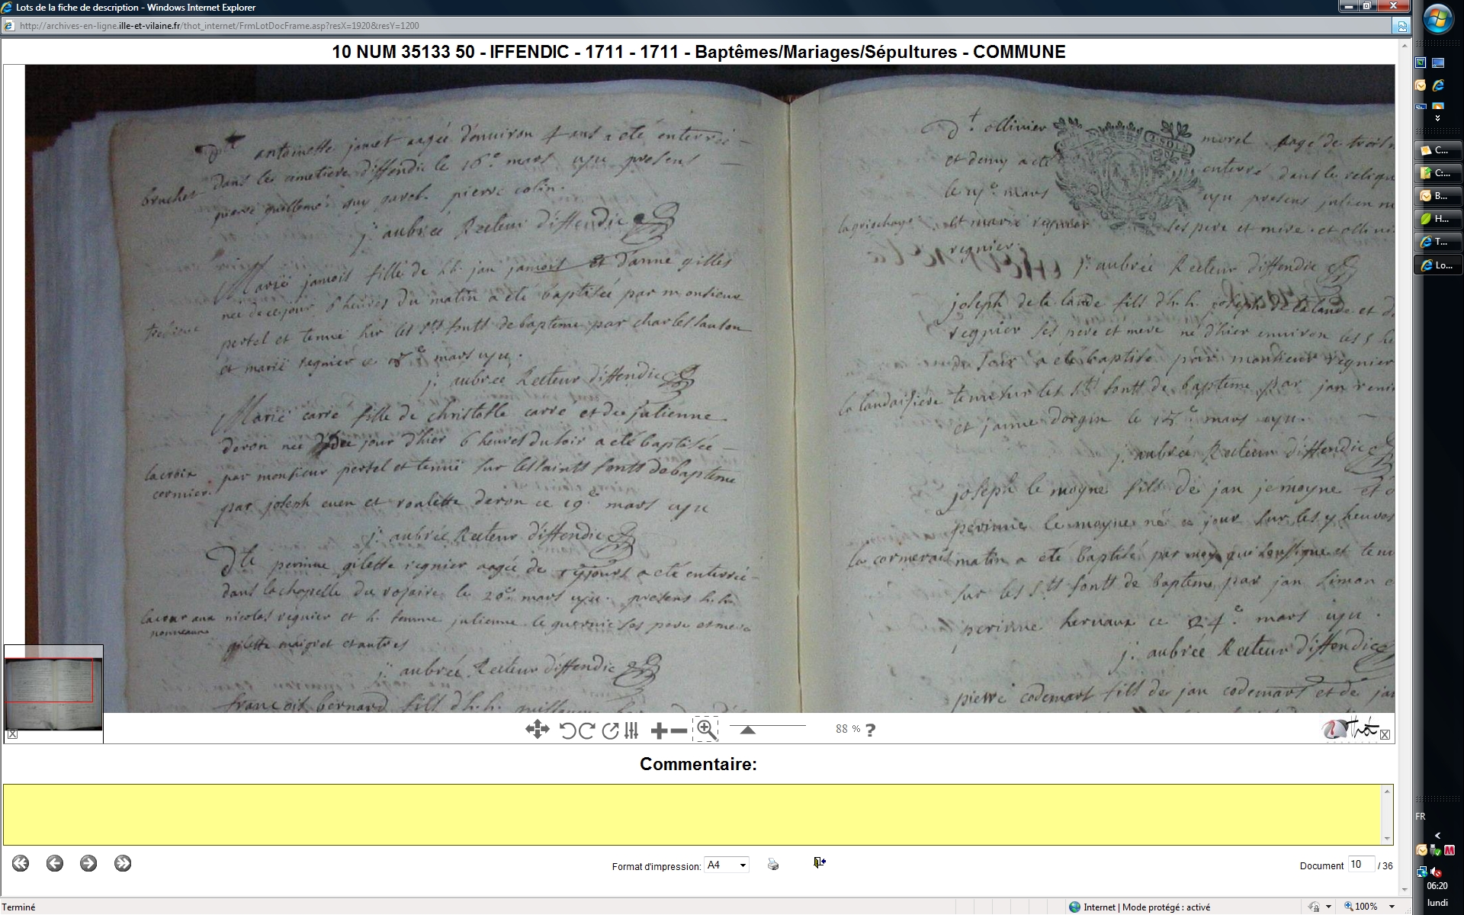Rotate image clockwise

tap(586, 730)
